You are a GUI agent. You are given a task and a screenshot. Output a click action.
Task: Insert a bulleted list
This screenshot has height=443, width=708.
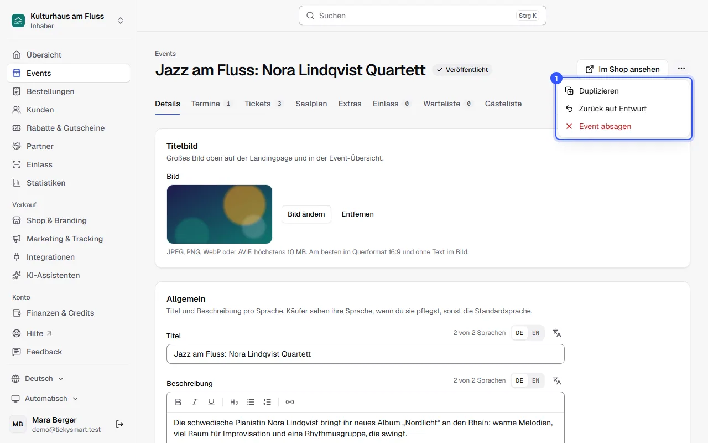click(x=251, y=402)
